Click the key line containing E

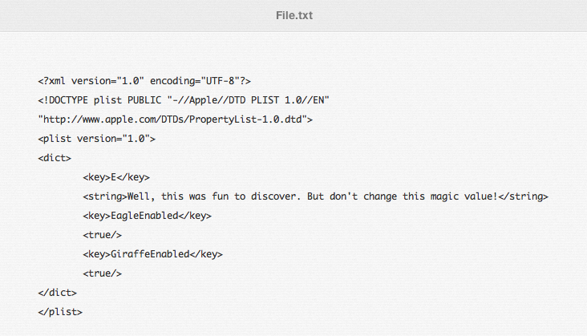click(116, 177)
